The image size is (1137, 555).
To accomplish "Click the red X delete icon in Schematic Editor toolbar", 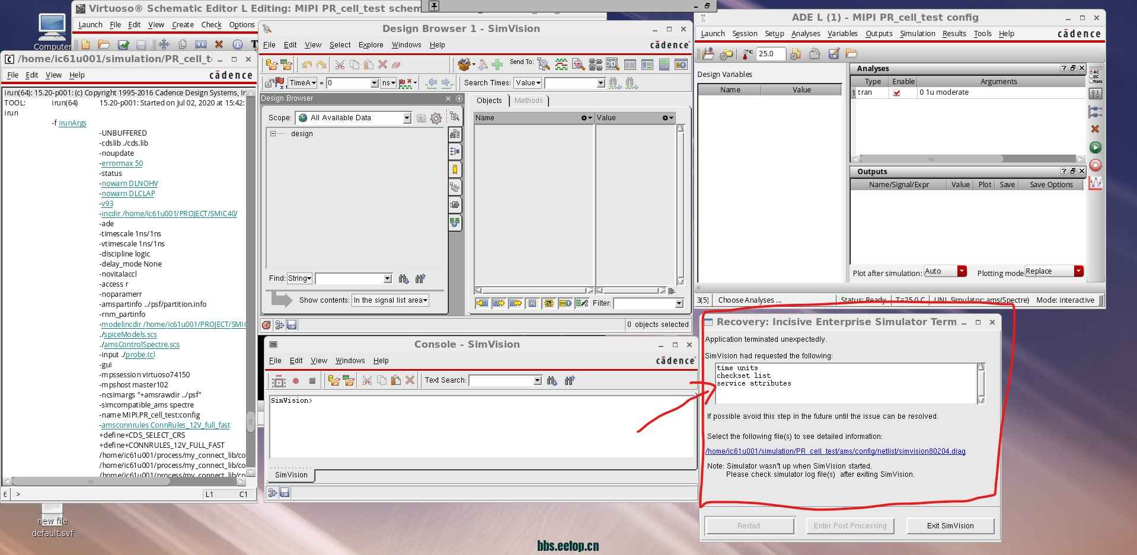I will (219, 44).
